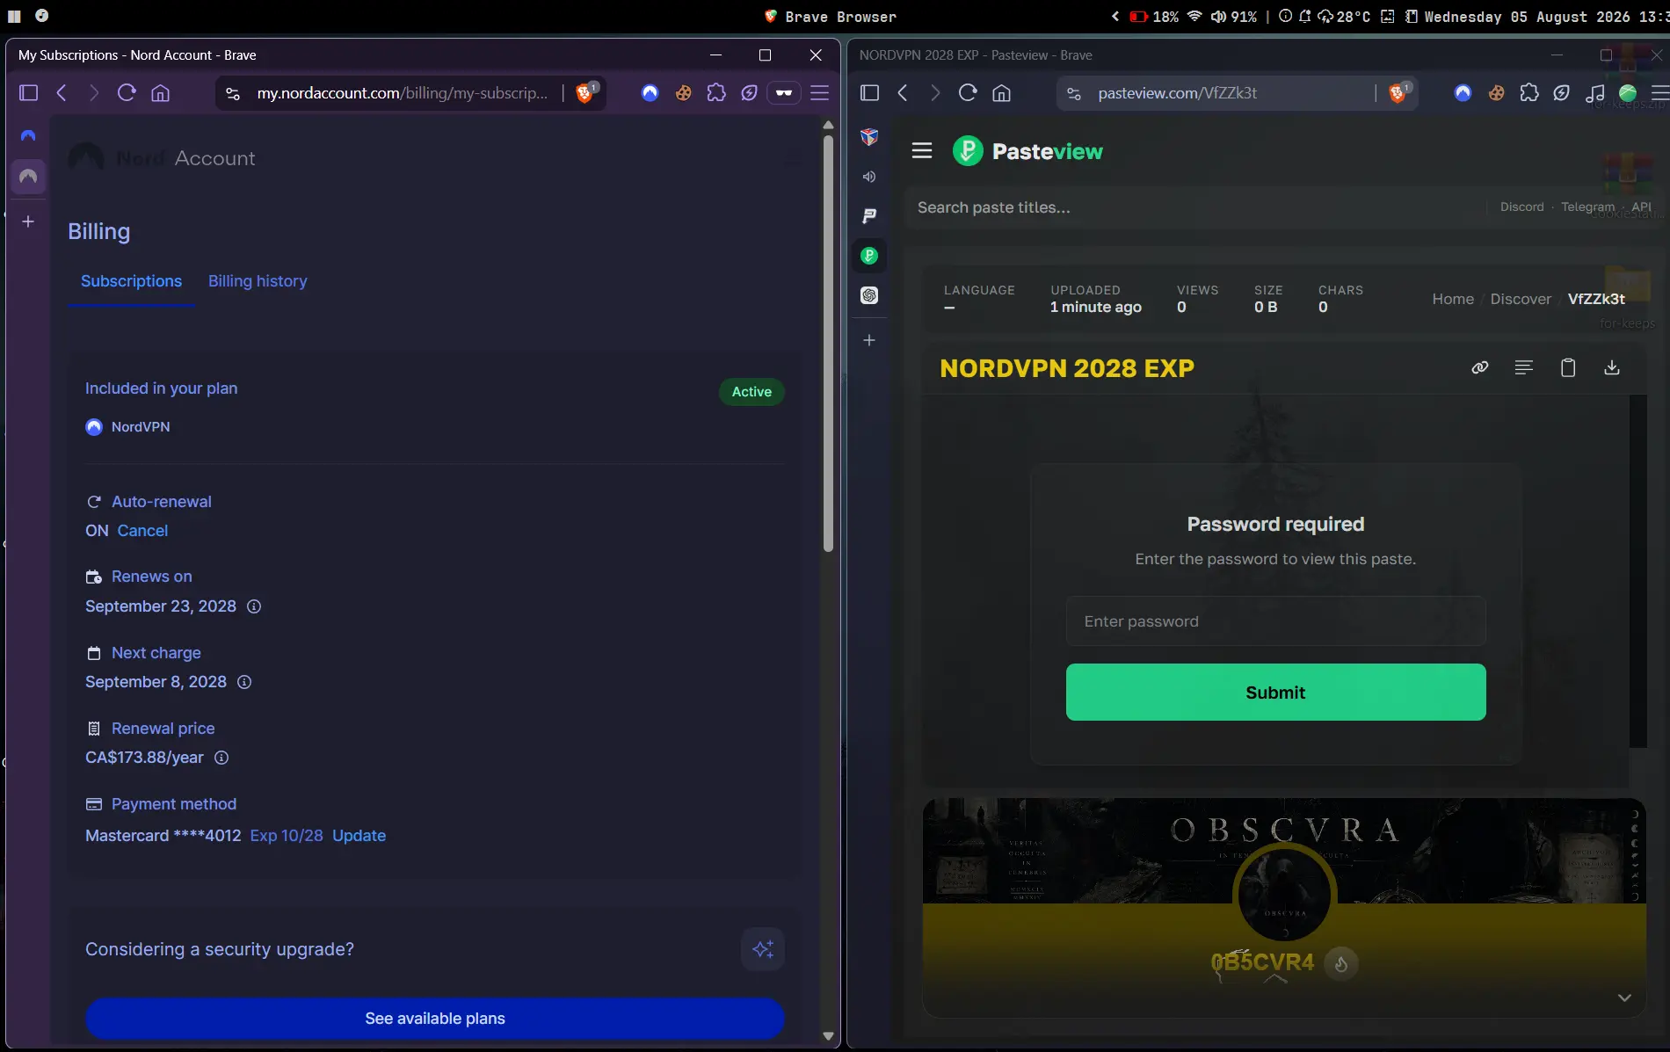Click the Enter password field
The height and width of the screenshot is (1052, 1670).
(1276, 621)
